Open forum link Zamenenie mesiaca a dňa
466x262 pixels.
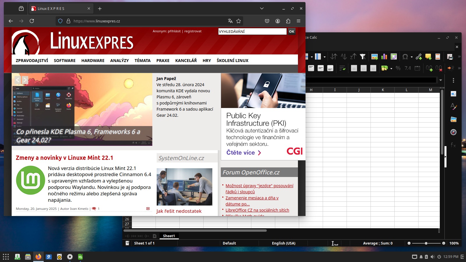tap(252, 201)
